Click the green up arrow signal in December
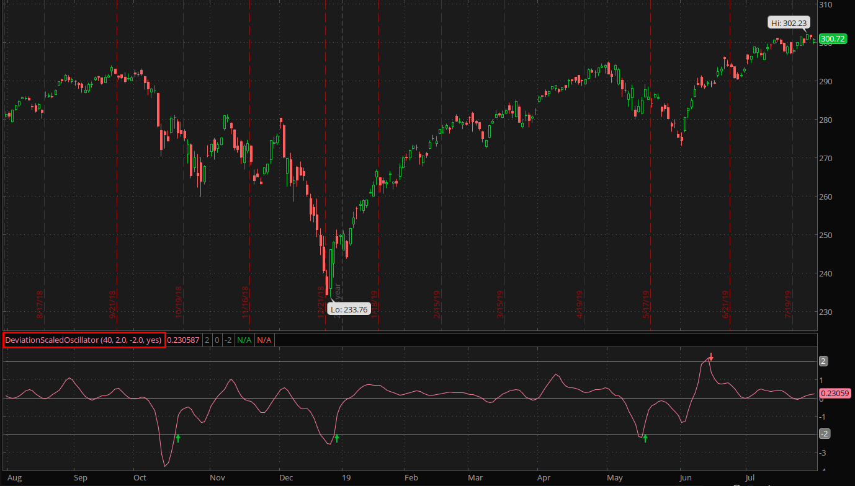This screenshot has height=486, width=855. (337, 438)
